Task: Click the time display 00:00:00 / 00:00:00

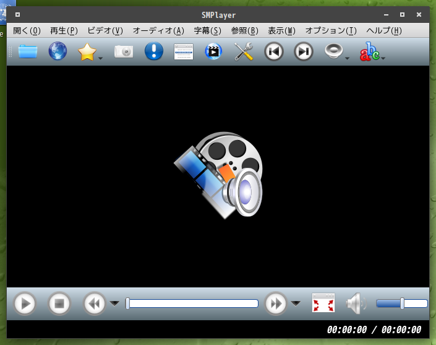Action: pos(374,330)
